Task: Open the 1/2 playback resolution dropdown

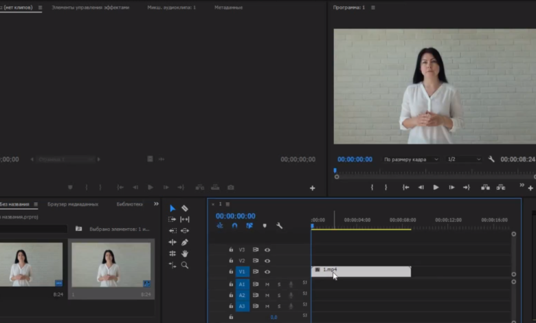Action: pos(464,159)
